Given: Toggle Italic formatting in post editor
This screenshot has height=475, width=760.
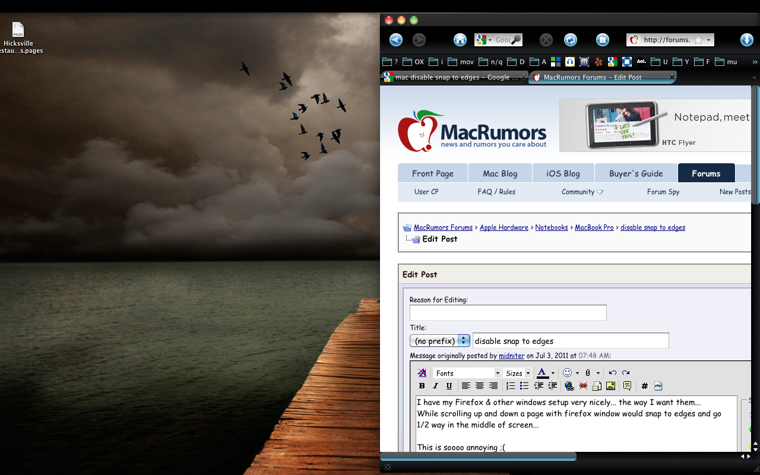Looking at the screenshot, I should tap(435, 386).
